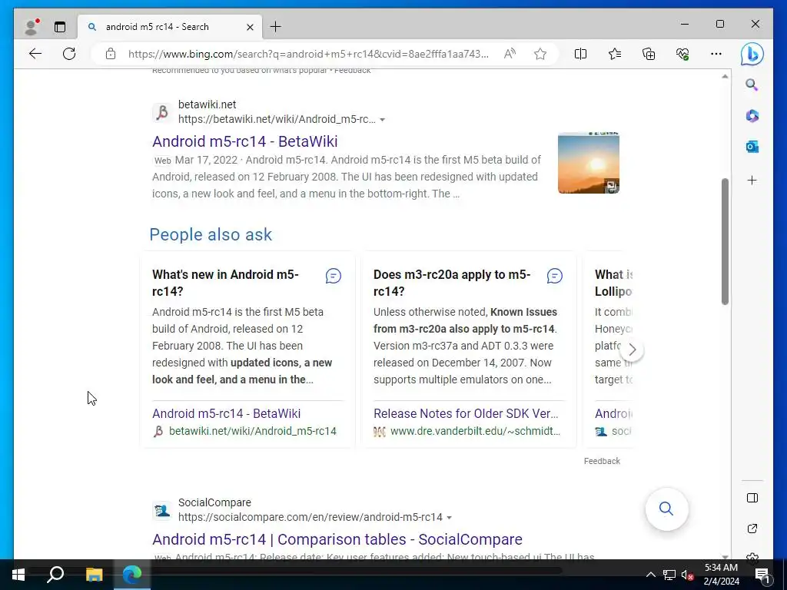This screenshot has width=787, height=590.
Task: Click Does m3-rc20a apply to m5-rc14 heading
Action: tap(452, 283)
